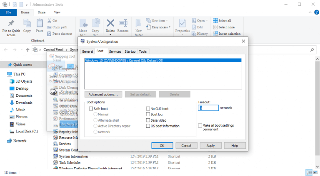This screenshot has height=176, width=320.
Task: Click Invert selection in ribbon
Action: 227,34
